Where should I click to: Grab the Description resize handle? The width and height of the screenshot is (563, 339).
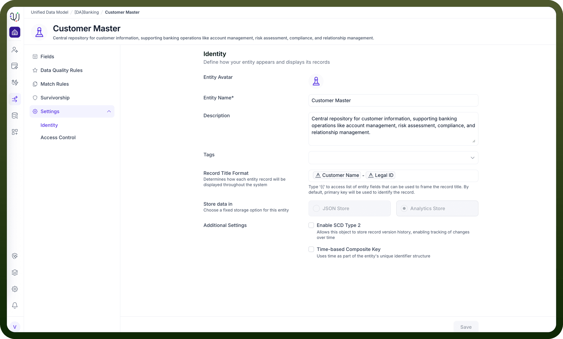click(474, 141)
